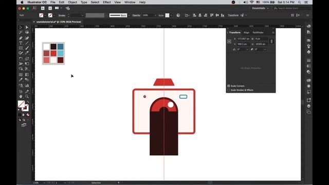This screenshot has height=185, width=329.
Task: Select the Pen tool
Action: [x=21, y=38]
